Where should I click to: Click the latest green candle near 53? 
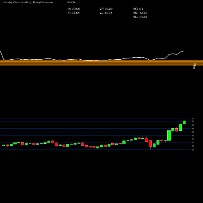[x=184, y=122]
